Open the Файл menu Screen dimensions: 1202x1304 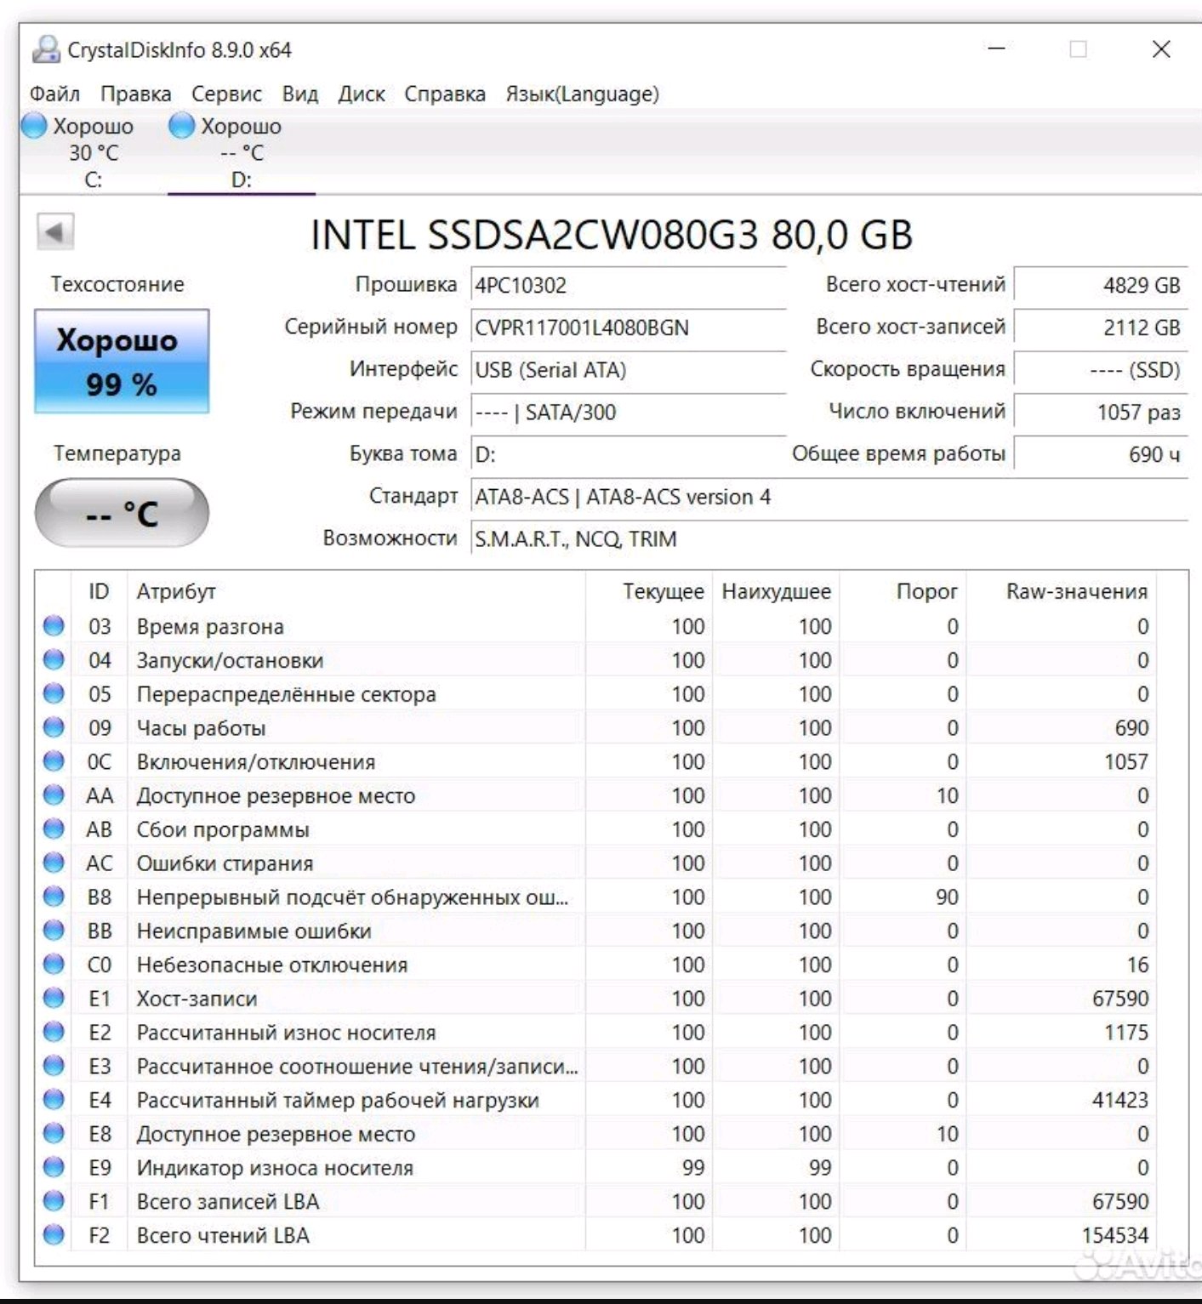55,94
